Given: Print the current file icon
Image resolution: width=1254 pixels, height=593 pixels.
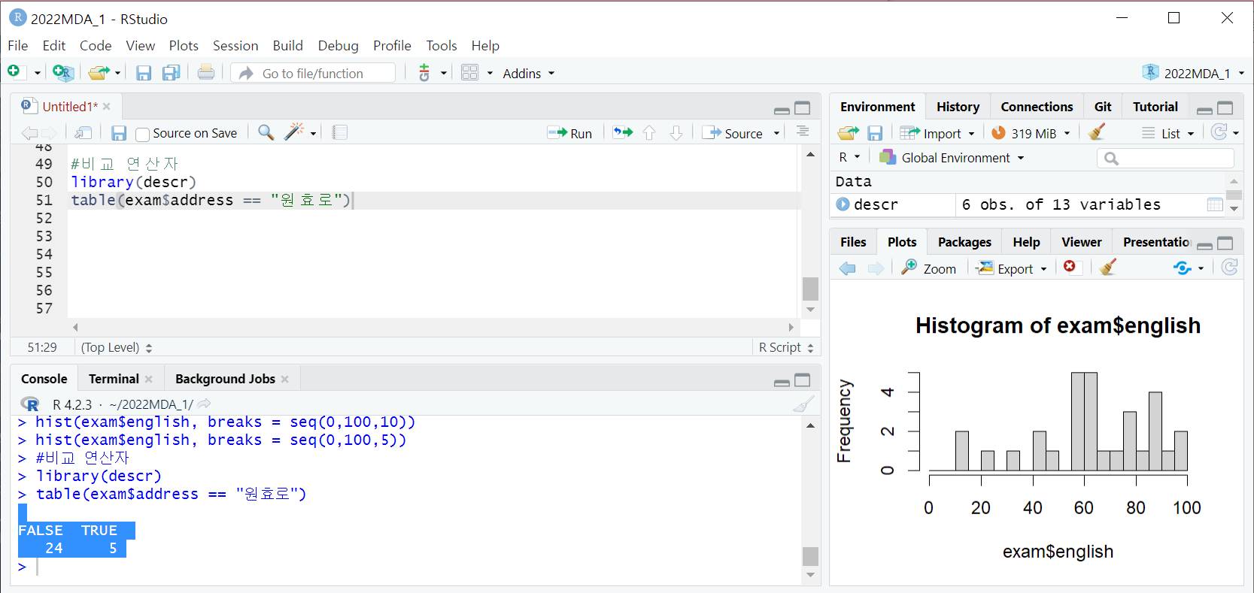Looking at the screenshot, I should (x=205, y=72).
